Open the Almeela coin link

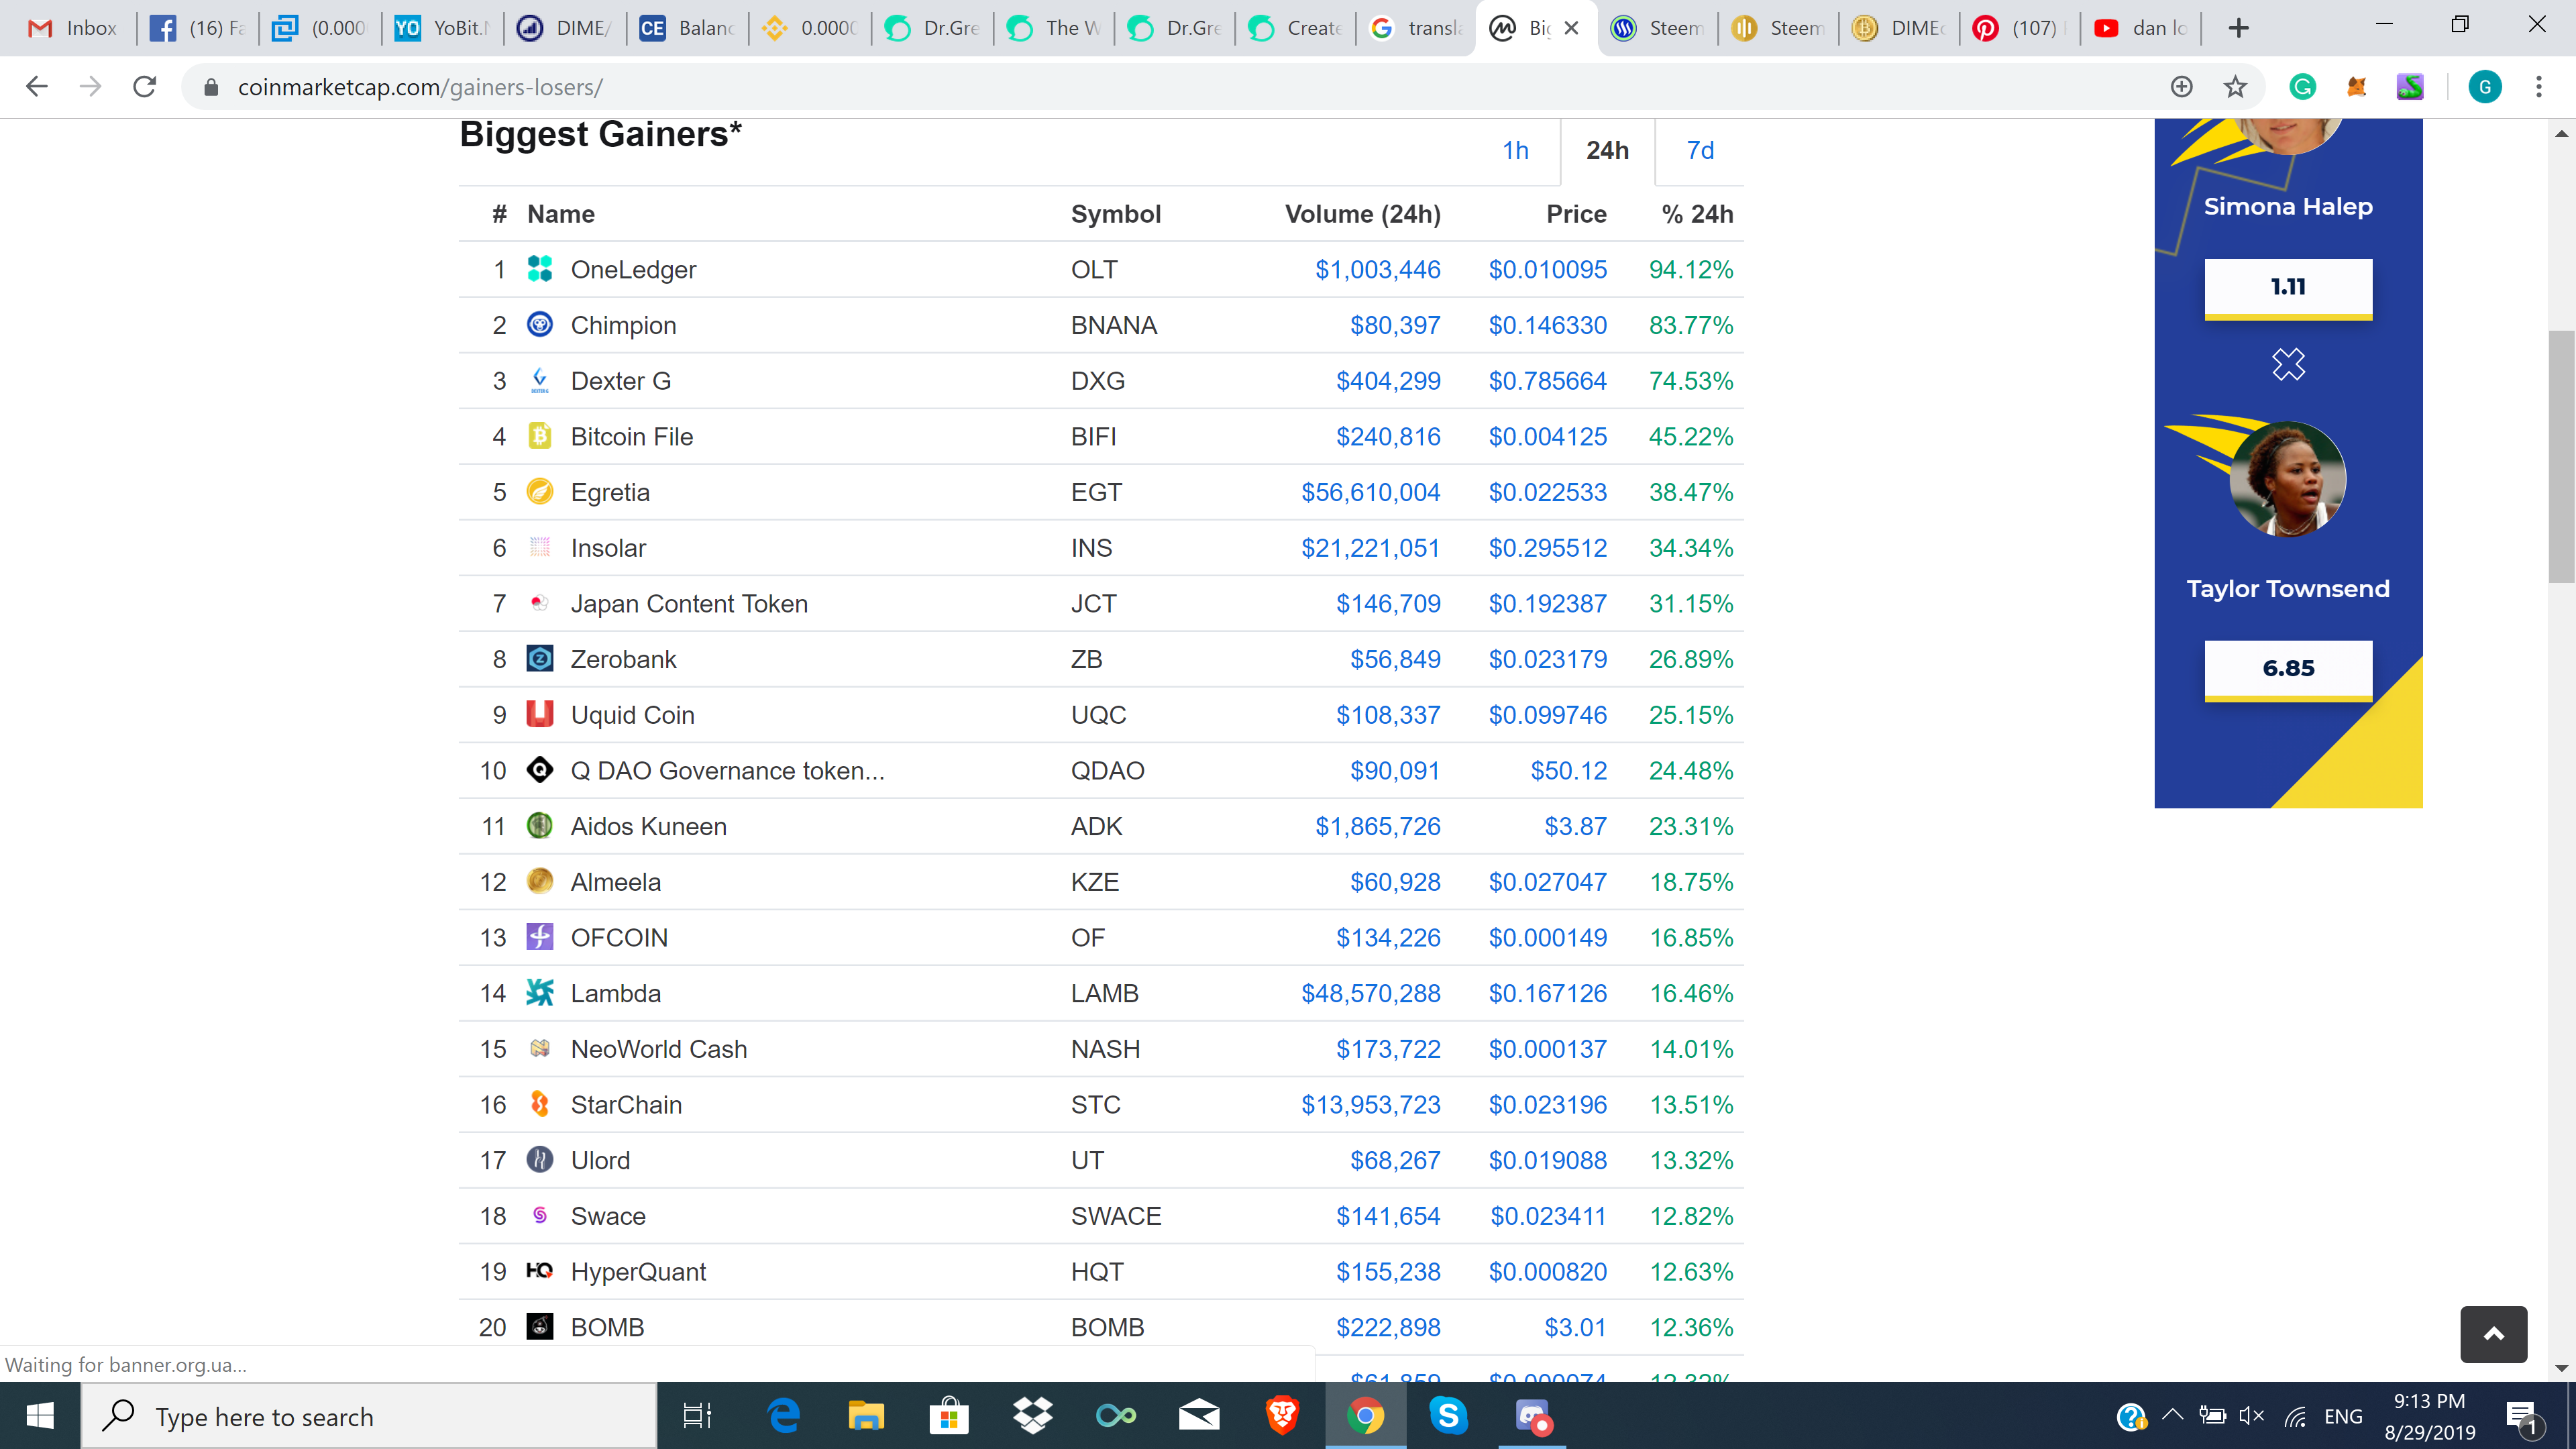[615, 881]
